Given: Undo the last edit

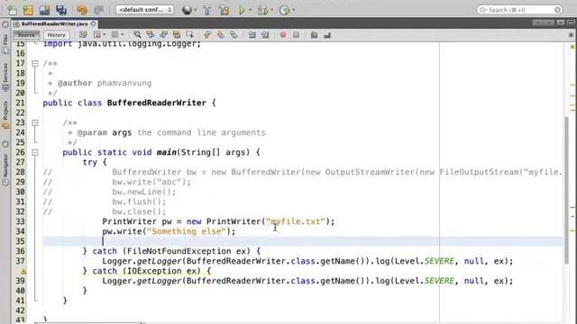Looking at the screenshot, I should [82, 10].
